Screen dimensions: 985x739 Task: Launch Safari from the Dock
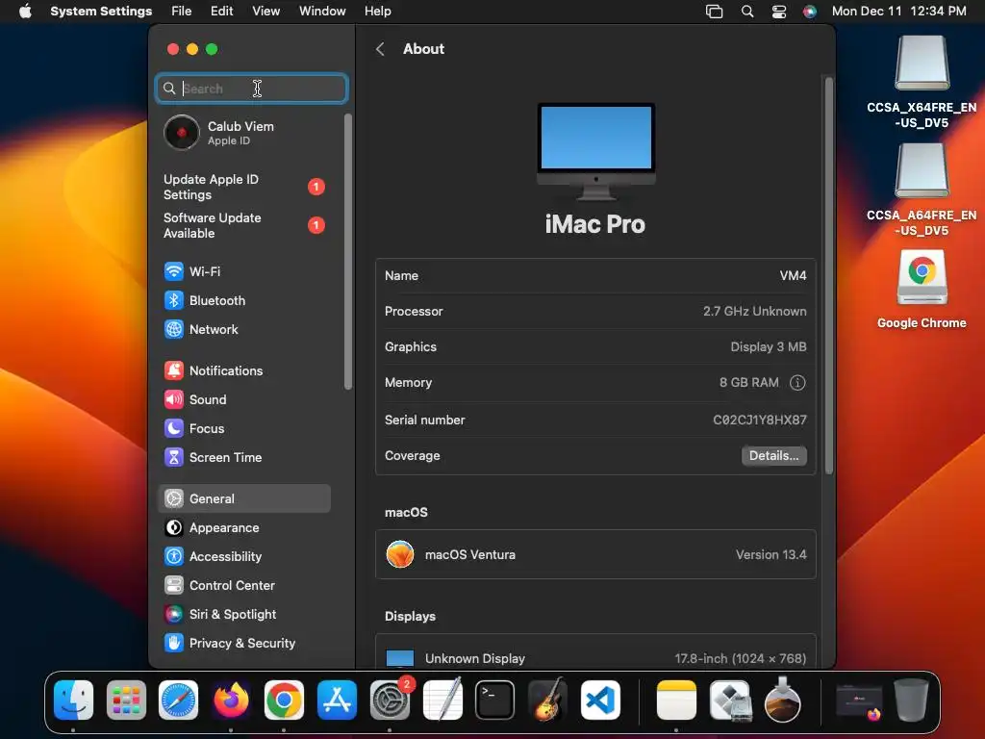[x=178, y=701]
